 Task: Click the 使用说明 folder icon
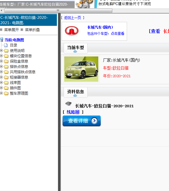tap(6, 51)
